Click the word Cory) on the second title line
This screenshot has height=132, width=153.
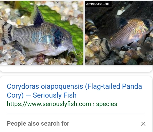(15, 95)
